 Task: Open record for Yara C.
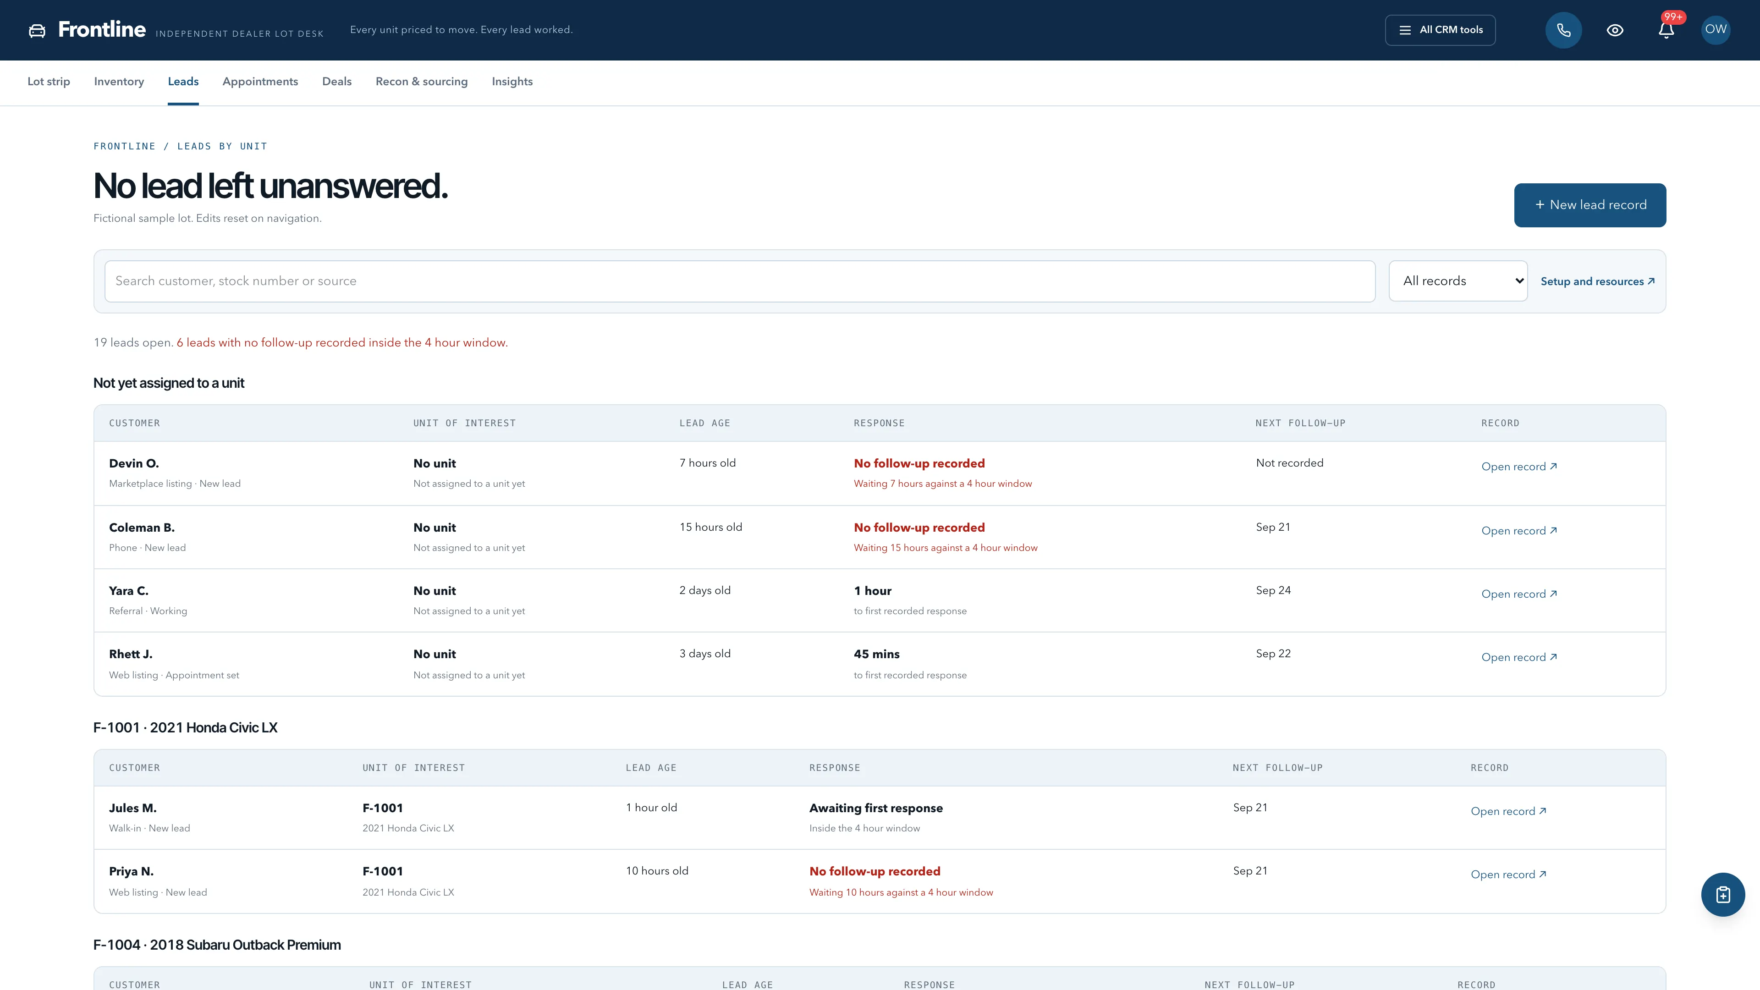[x=1519, y=594]
